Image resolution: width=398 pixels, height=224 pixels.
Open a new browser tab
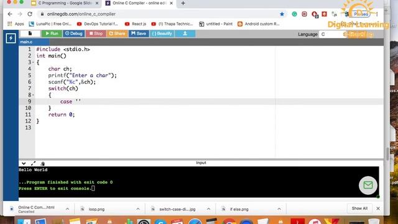coord(183,3)
